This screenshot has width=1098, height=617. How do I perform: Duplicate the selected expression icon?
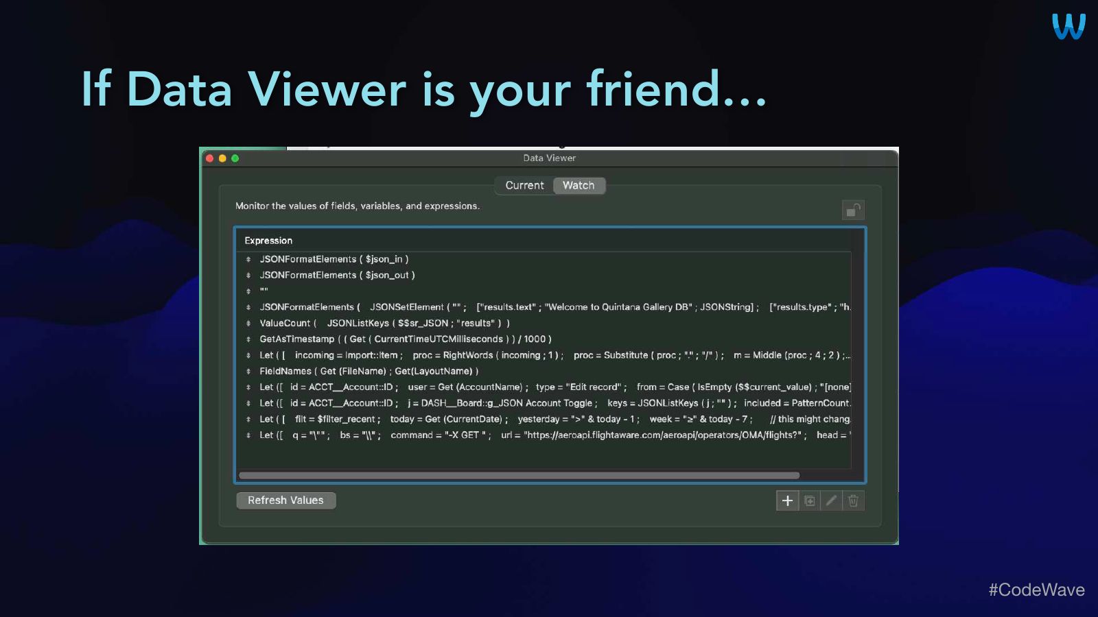(x=810, y=501)
